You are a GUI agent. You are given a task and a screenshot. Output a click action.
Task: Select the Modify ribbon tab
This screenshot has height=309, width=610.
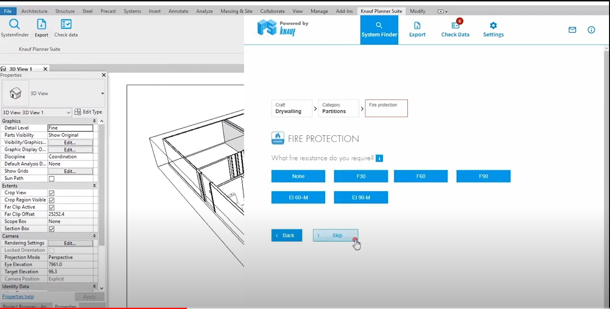[418, 11]
